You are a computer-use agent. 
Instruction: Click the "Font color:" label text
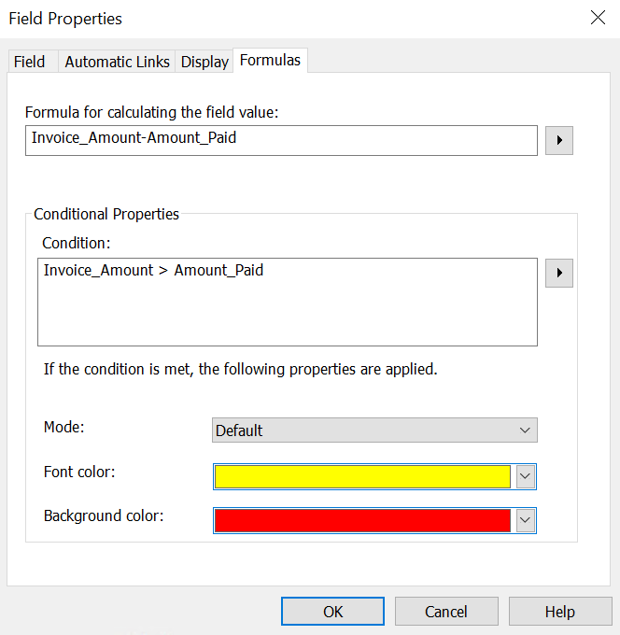tap(79, 472)
